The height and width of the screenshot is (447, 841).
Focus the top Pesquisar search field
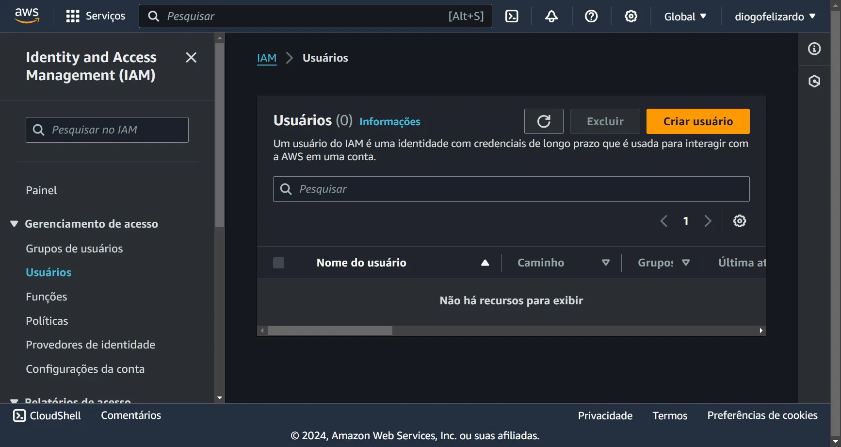pos(315,16)
